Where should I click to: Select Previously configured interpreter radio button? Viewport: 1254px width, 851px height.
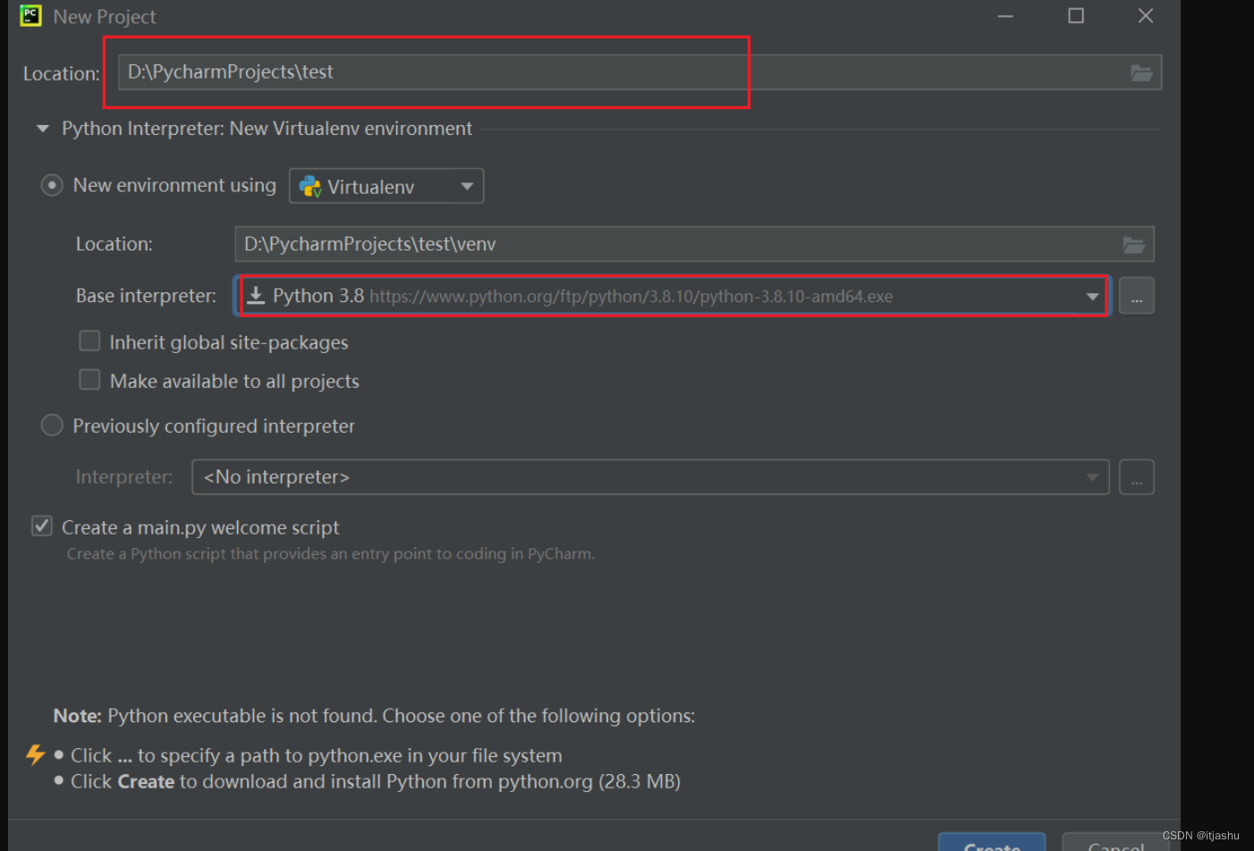click(52, 425)
